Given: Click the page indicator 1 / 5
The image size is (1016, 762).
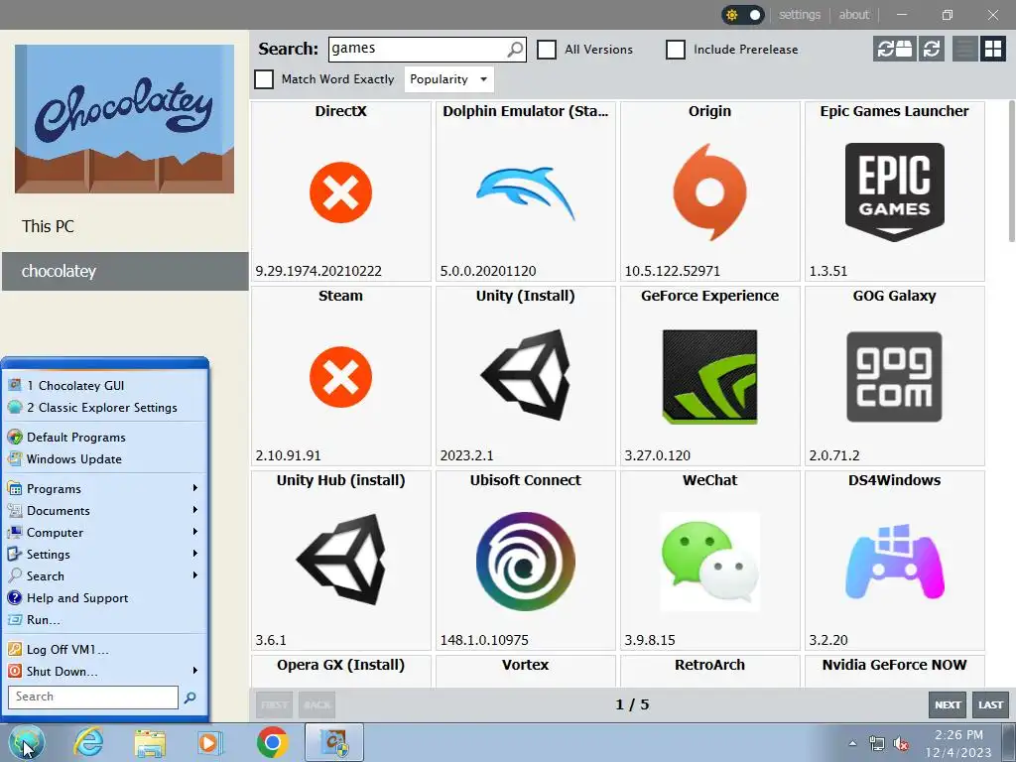Looking at the screenshot, I should 632,705.
